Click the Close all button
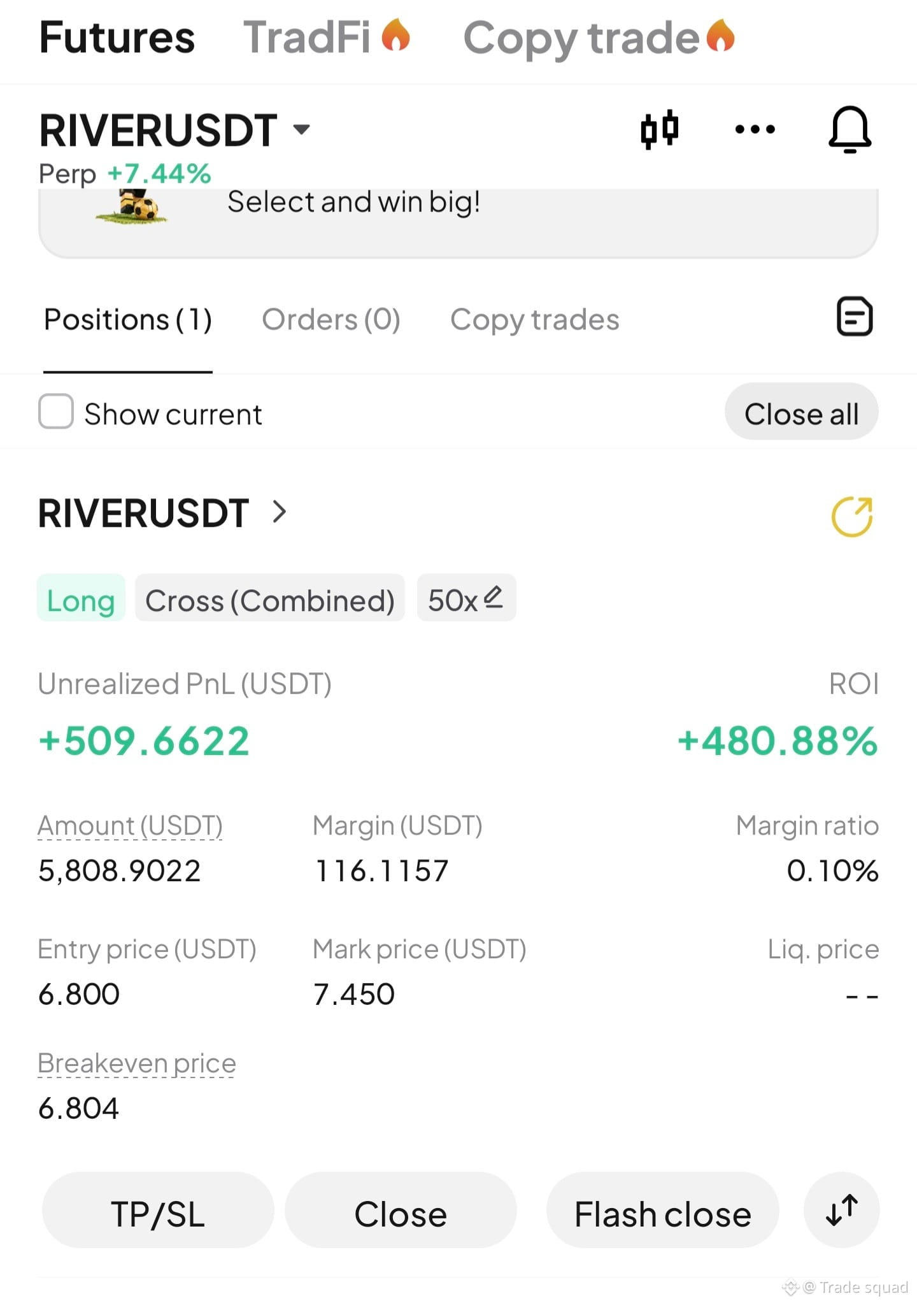This screenshot has width=917, height=1303. 802,412
